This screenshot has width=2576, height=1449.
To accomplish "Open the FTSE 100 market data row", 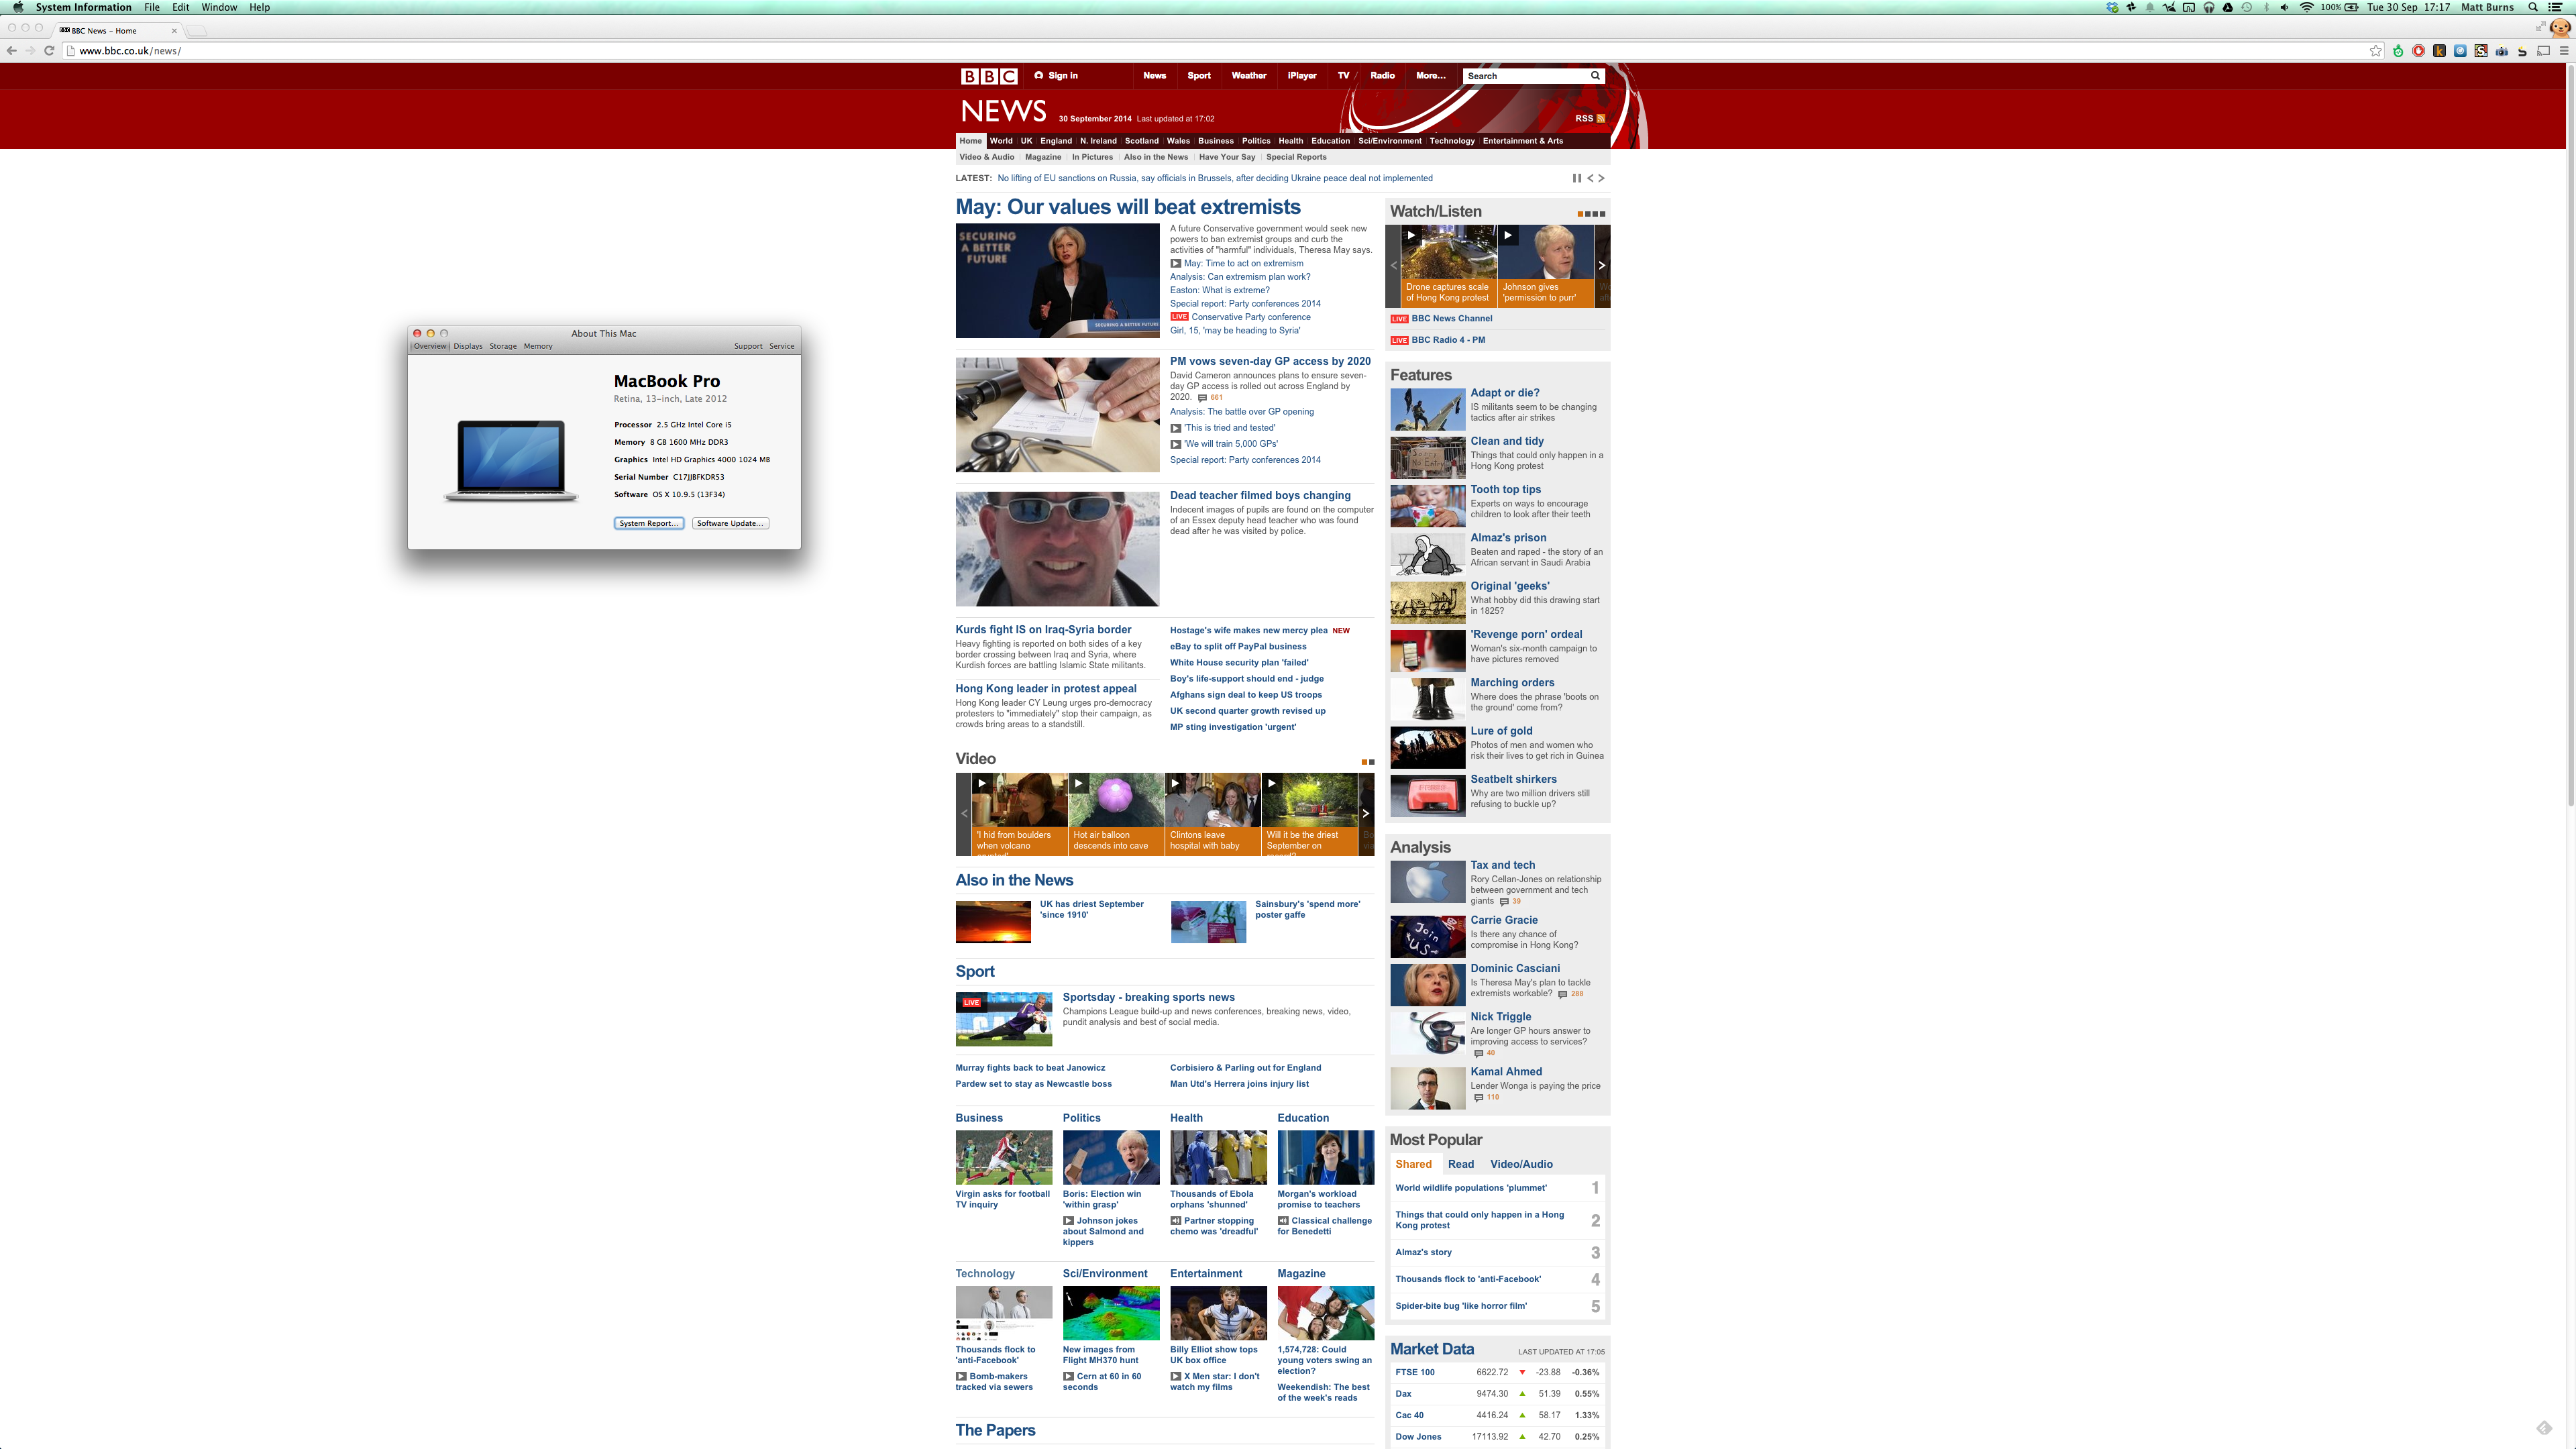I will [x=1497, y=1372].
